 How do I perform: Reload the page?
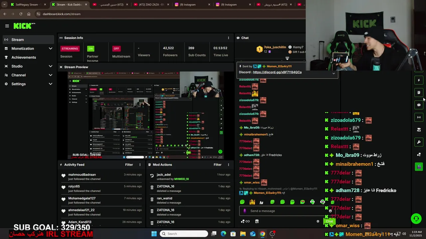(x=21, y=14)
